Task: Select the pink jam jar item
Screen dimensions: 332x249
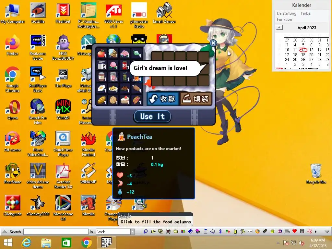Action: tap(113, 77)
